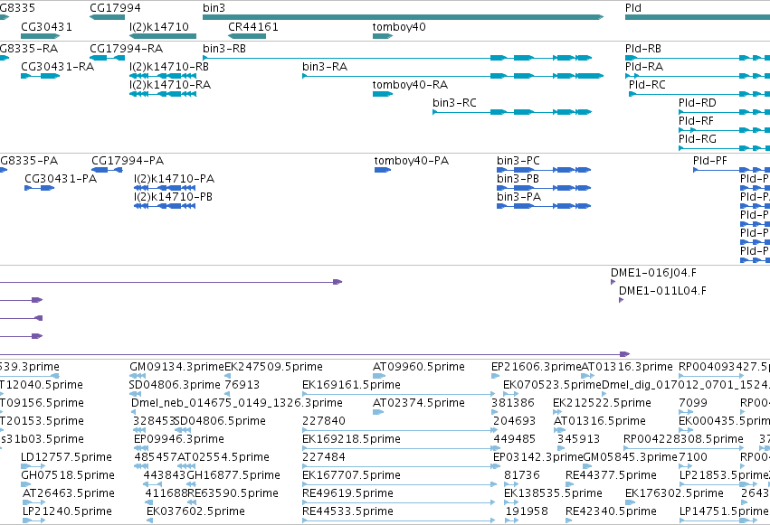Select feature 227484
This screenshot has height=525, width=770.
(401, 466)
